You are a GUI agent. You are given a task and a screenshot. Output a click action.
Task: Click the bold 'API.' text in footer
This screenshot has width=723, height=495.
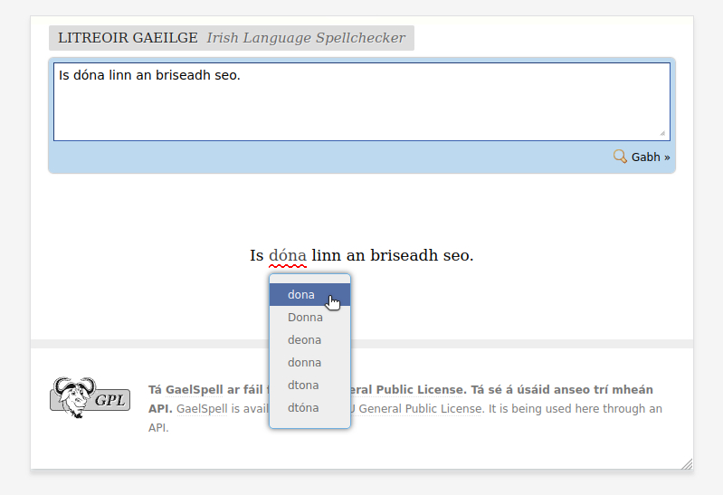(x=159, y=409)
